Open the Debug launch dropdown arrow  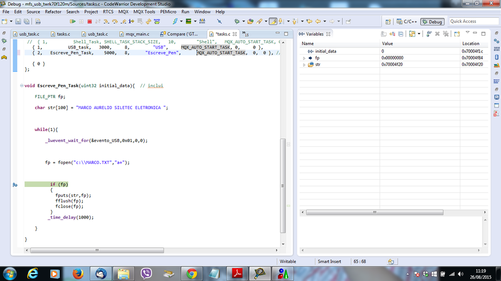pos(243,21)
